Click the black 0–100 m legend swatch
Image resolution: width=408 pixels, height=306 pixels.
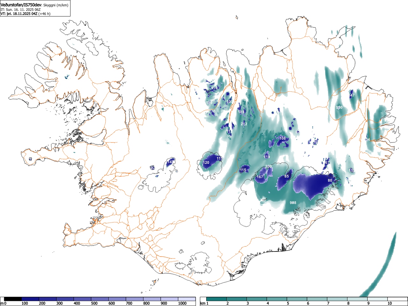[x=13, y=299]
